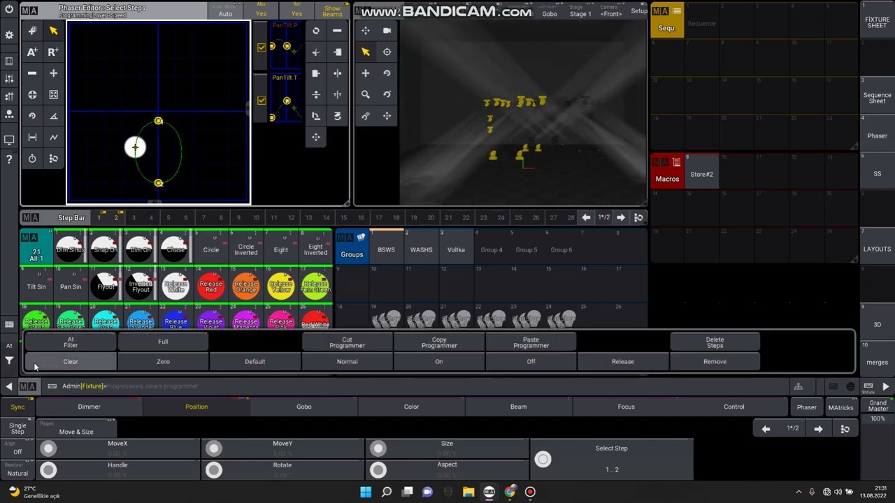Click the reload icon right of PanTilt graphs
Image resolution: width=895 pixels, height=503 pixels.
(x=316, y=31)
